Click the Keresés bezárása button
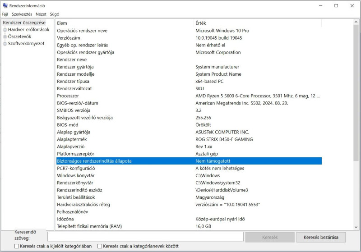This screenshot has width=361, height=252. click(321, 237)
